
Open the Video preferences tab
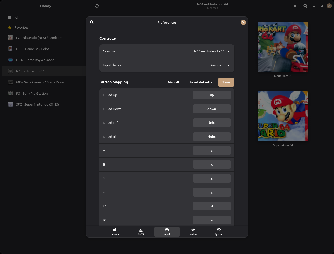click(193, 232)
